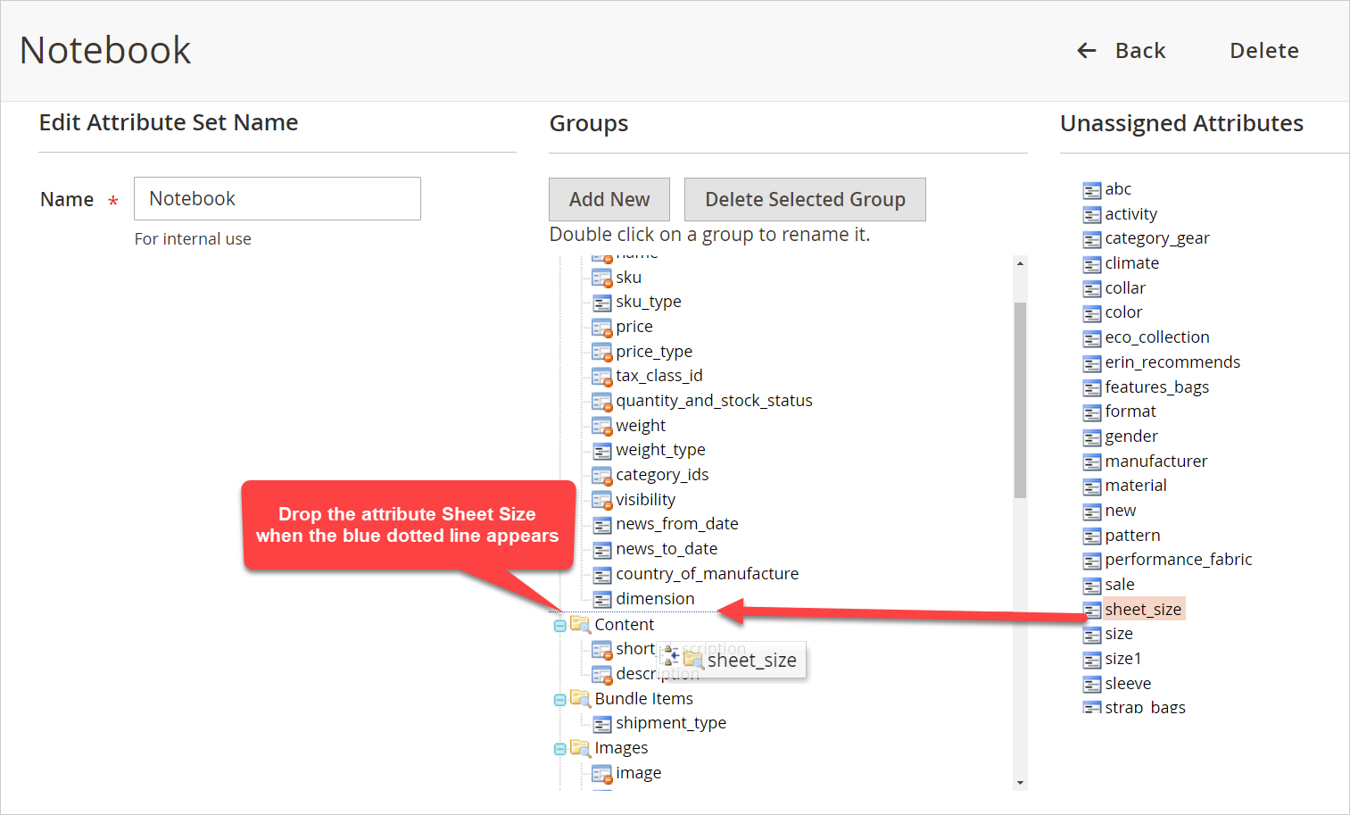Viewport: 1350px width, 815px height.
Task: Collapse the Images group
Action: click(x=559, y=748)
